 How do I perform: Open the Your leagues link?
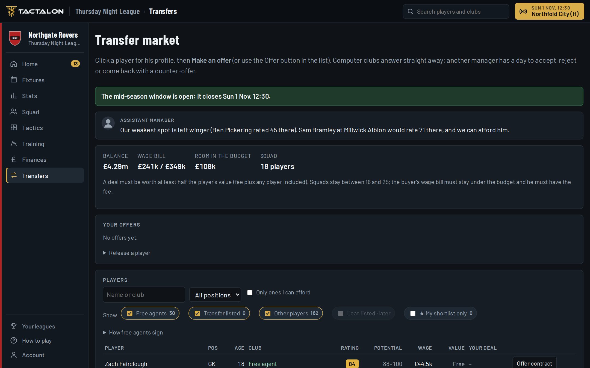click(45, 326)
